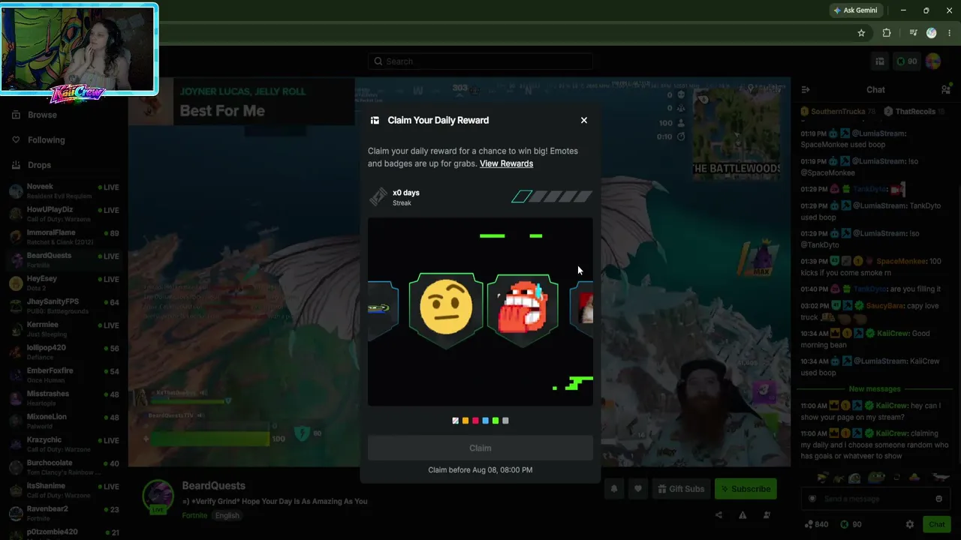This screenshot has width=961, height=540.
Task: Open HeyEsey channel from the sidebar
Action: point(63,283)
